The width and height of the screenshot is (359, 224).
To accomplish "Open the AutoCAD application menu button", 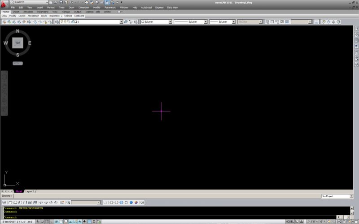I will [x=4, y=4].
